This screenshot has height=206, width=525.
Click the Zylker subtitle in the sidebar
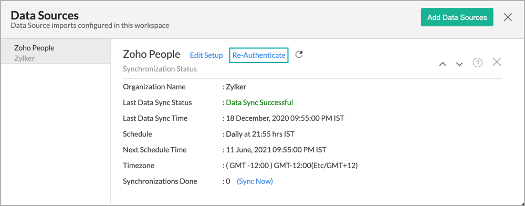point(25,58)
